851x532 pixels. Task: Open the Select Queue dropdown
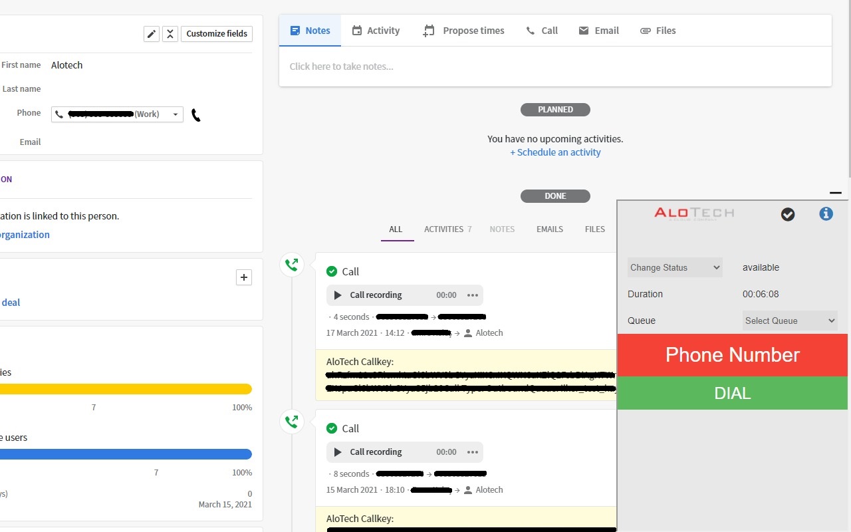pyautogui.click(x=790, y=321)
